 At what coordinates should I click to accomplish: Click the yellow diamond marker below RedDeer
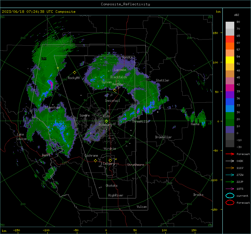click(x=115, y=90)
